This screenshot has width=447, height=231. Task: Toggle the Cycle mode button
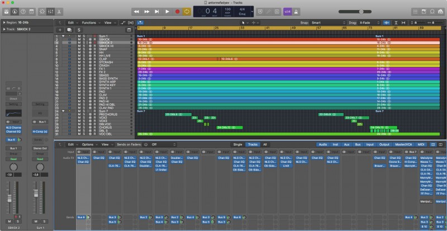coord(187,11)
